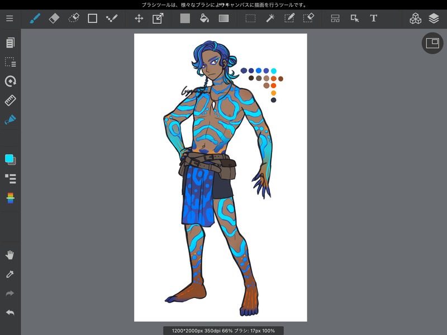Viewport: 447px width, 335px height.
Task: Select the Magic Wand tool
Action: click(270, 18)
